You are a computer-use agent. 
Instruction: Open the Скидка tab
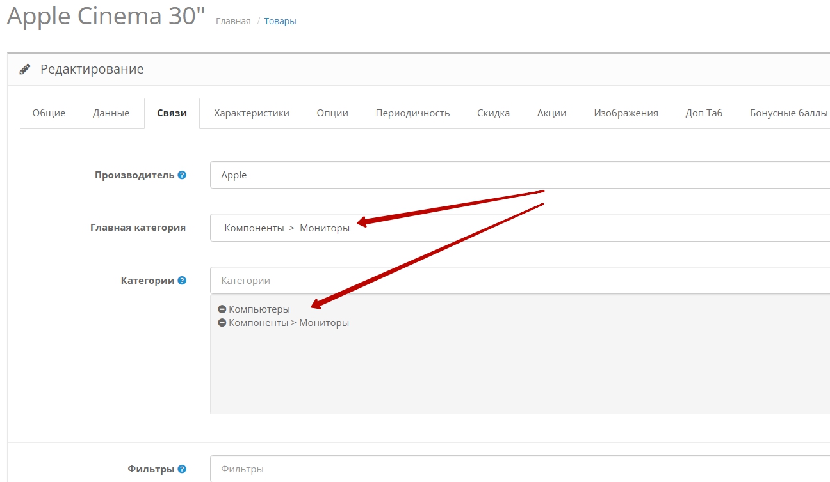click(x=494, y=113)
